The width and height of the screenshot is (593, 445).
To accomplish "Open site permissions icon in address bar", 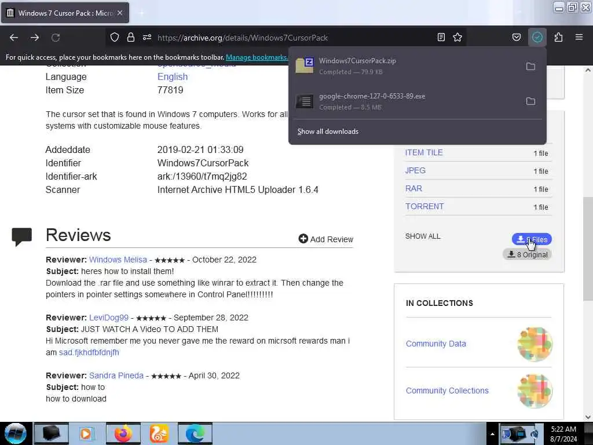I will click(x=147, y=37).
